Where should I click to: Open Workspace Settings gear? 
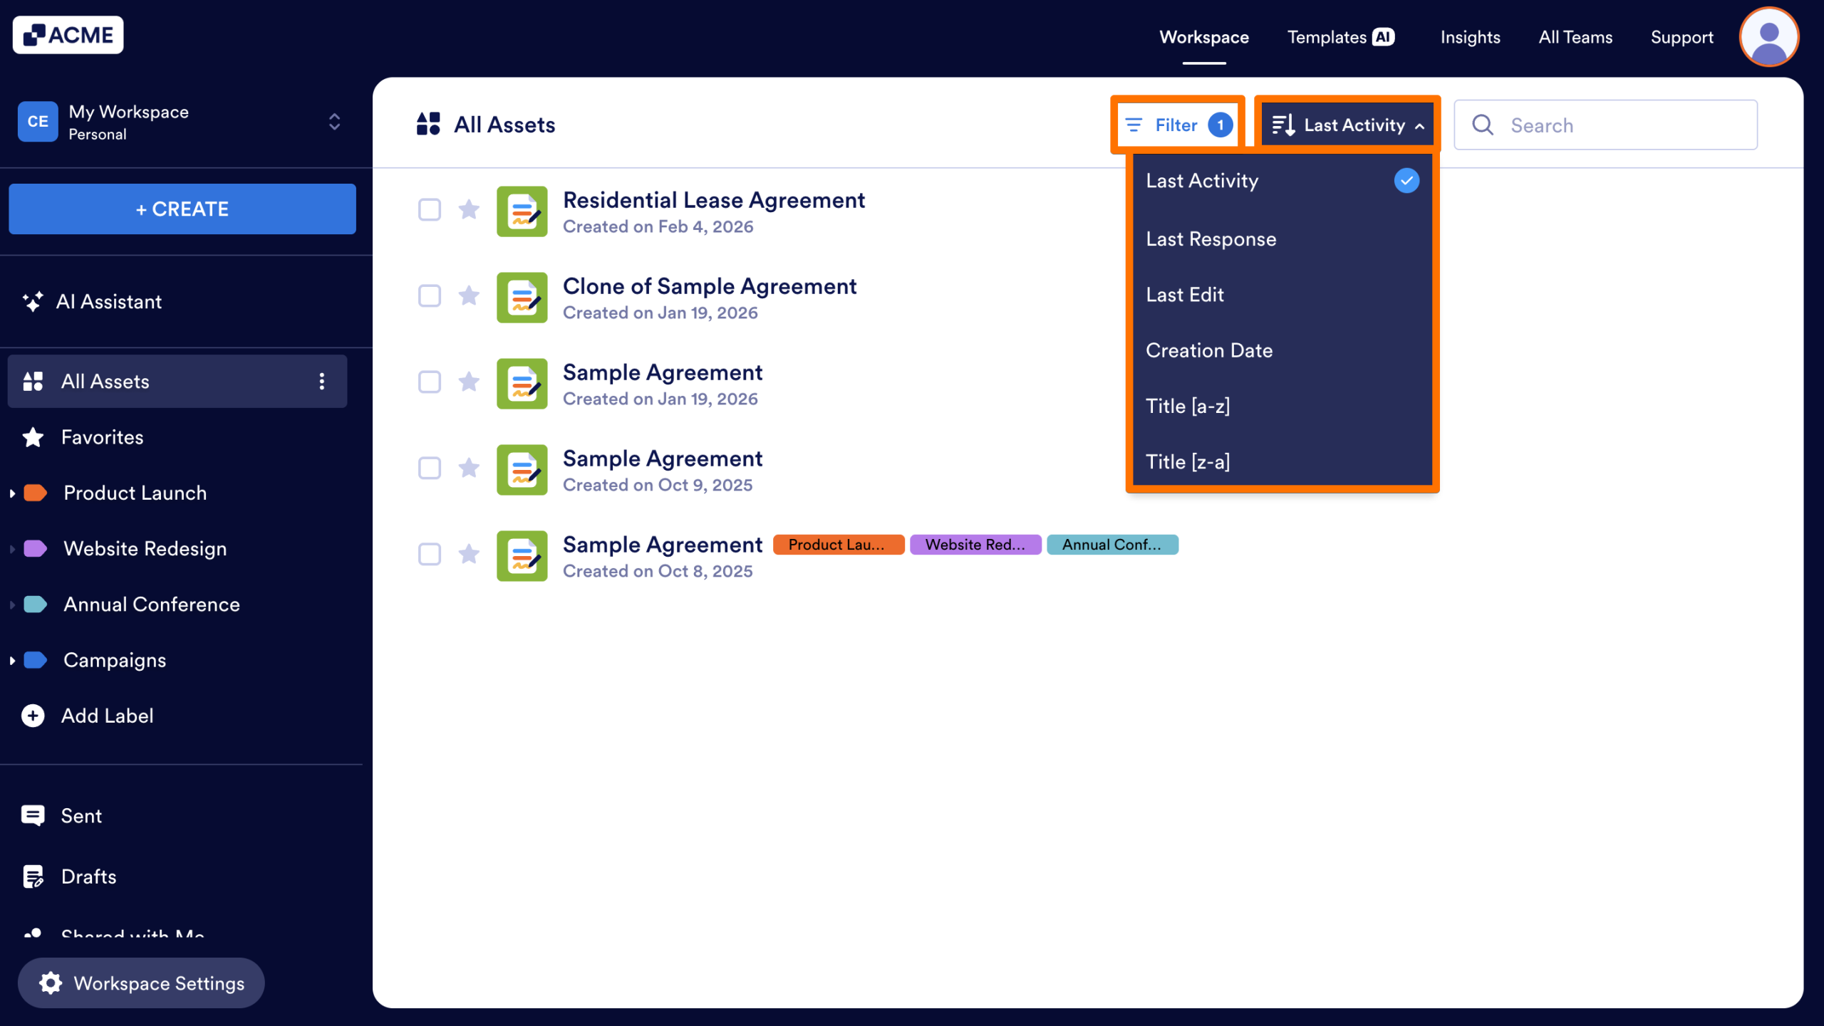[51, 983]
